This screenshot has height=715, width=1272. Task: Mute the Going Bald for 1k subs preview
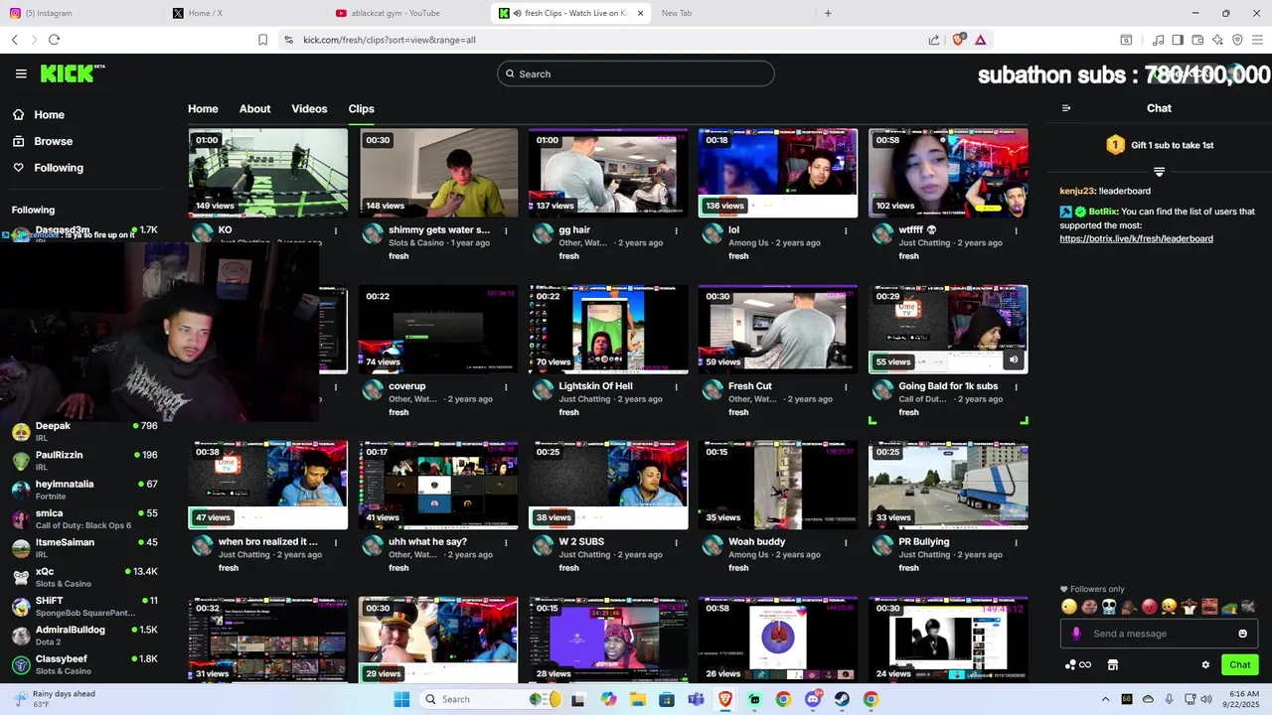(1014, 360)
